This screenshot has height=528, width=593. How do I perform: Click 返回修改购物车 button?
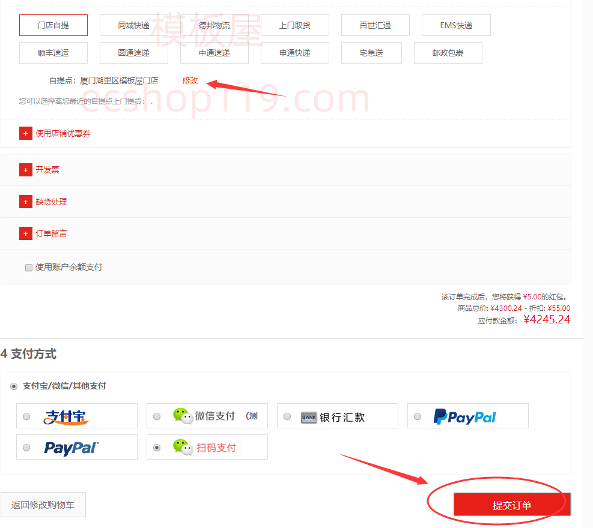click(x=43, y=505)
